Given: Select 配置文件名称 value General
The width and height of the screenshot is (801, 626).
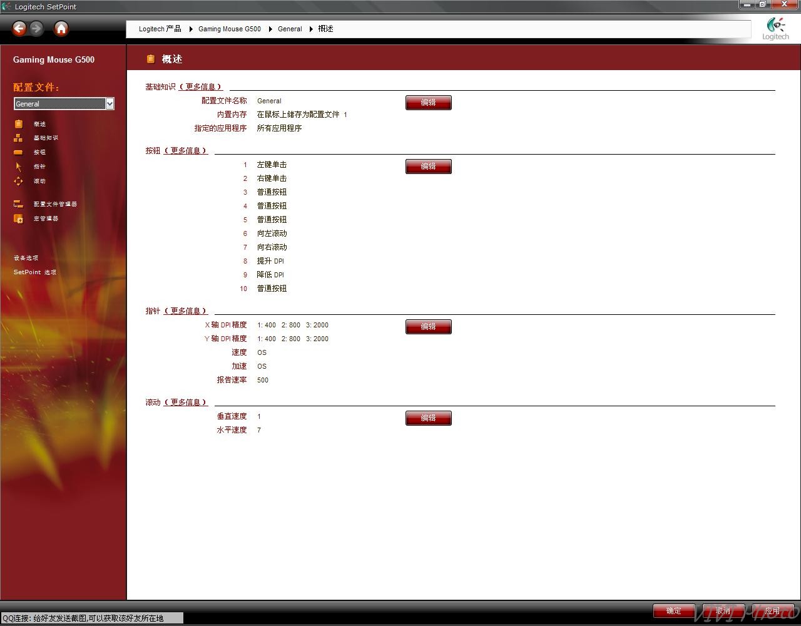Looking at the screenshot, I should click(269, 101).
